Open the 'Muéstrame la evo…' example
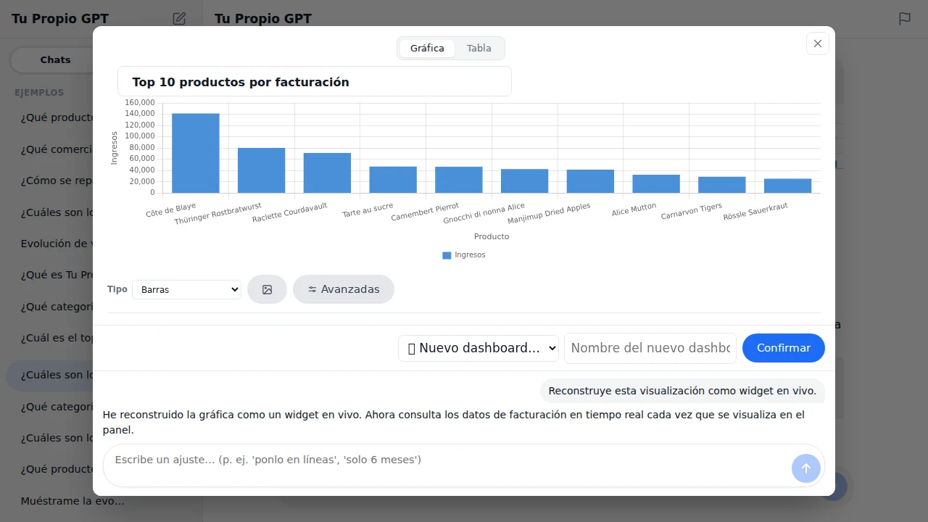Image resolution: width=928 pixels, height=522 pixels. [72, 501]
